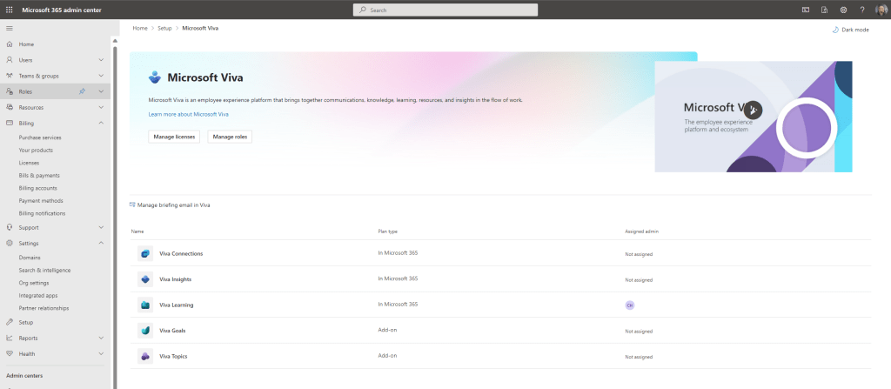Click the Viva Insights app icon
Viewport: 891px width, 389px height.
145,279
